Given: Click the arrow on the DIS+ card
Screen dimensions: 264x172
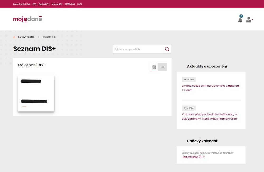Looking at the screenshot, I should click(x=24, y=106).
